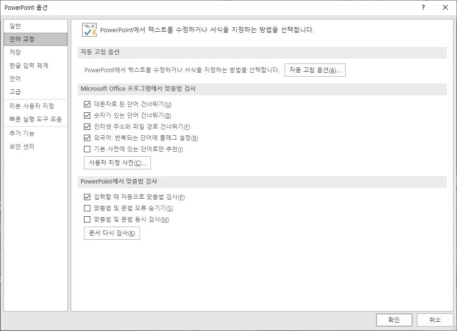Enable 맞춤법 및 문법 오류 숨기기

tap(87, 208)
